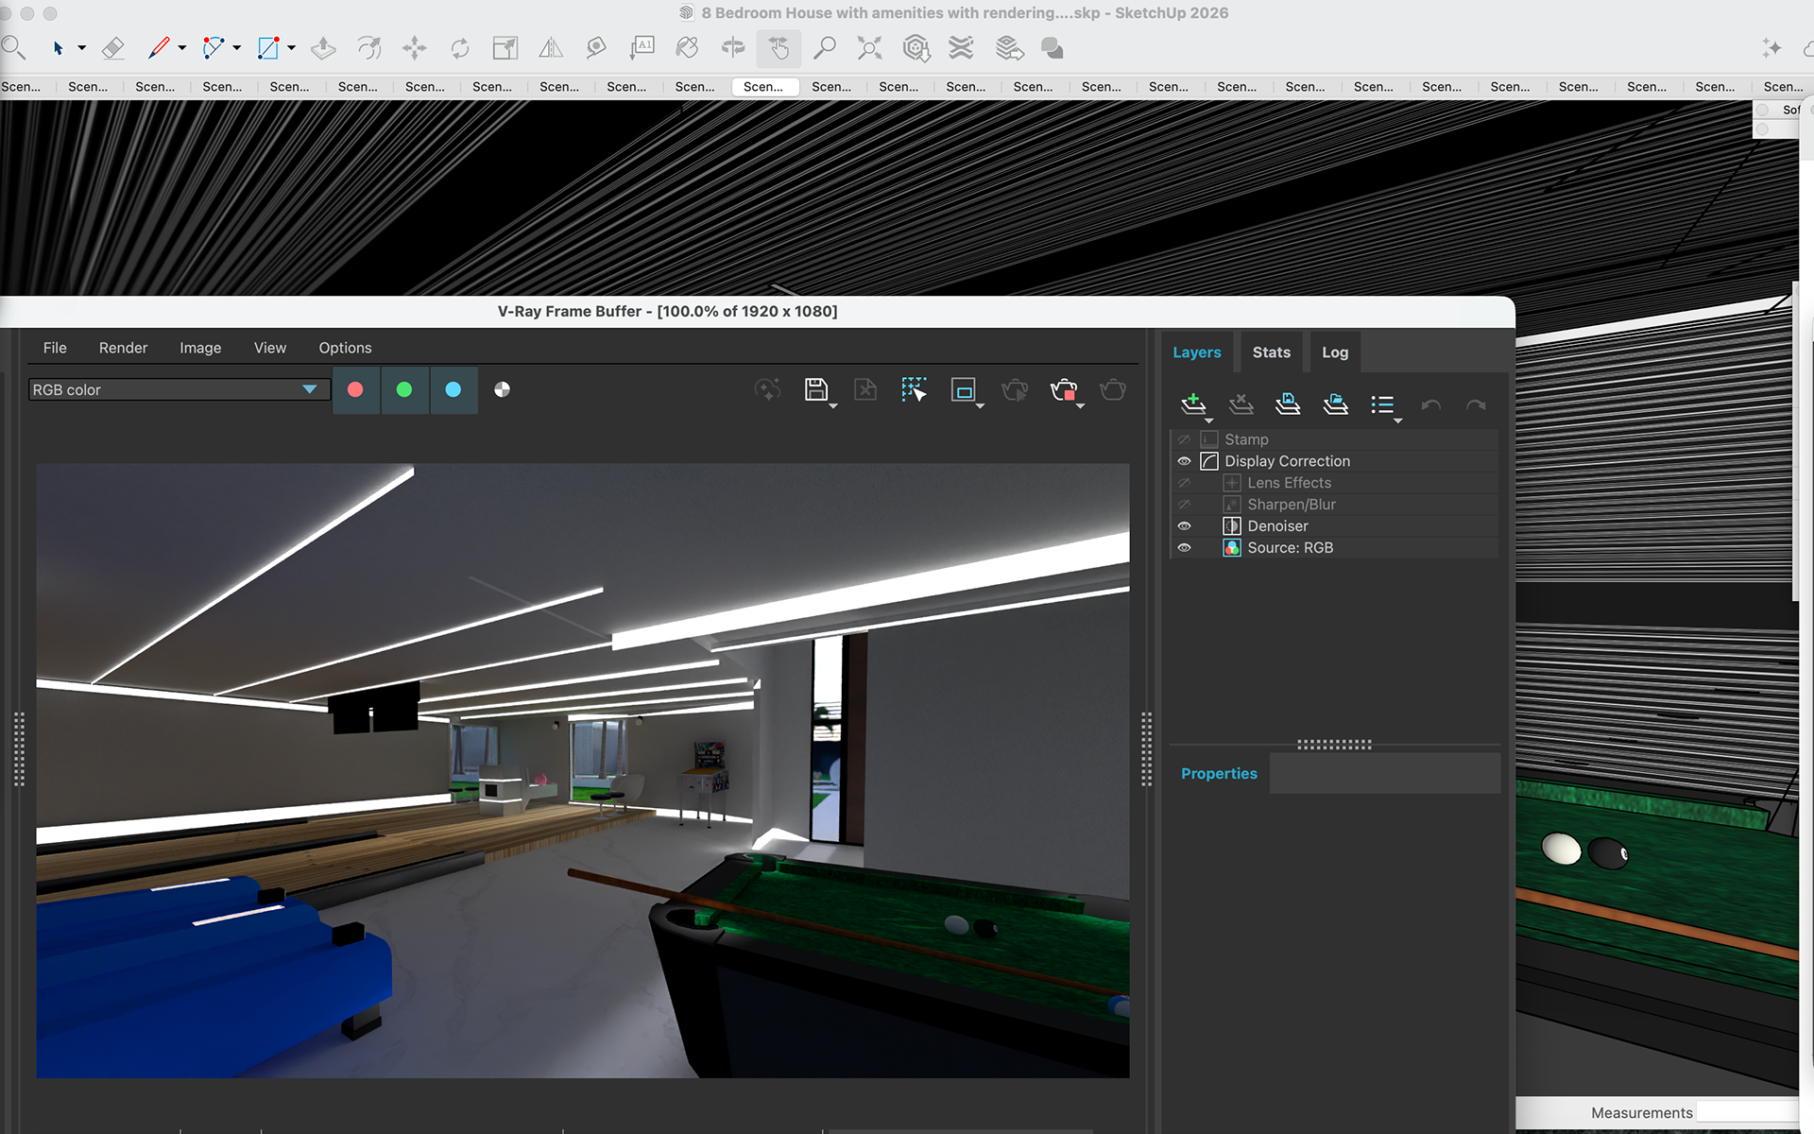The height and width of the screenshot is (1134, 1814).
Task: Select the Tape Measure tool
Action: (x=596, y=48)
